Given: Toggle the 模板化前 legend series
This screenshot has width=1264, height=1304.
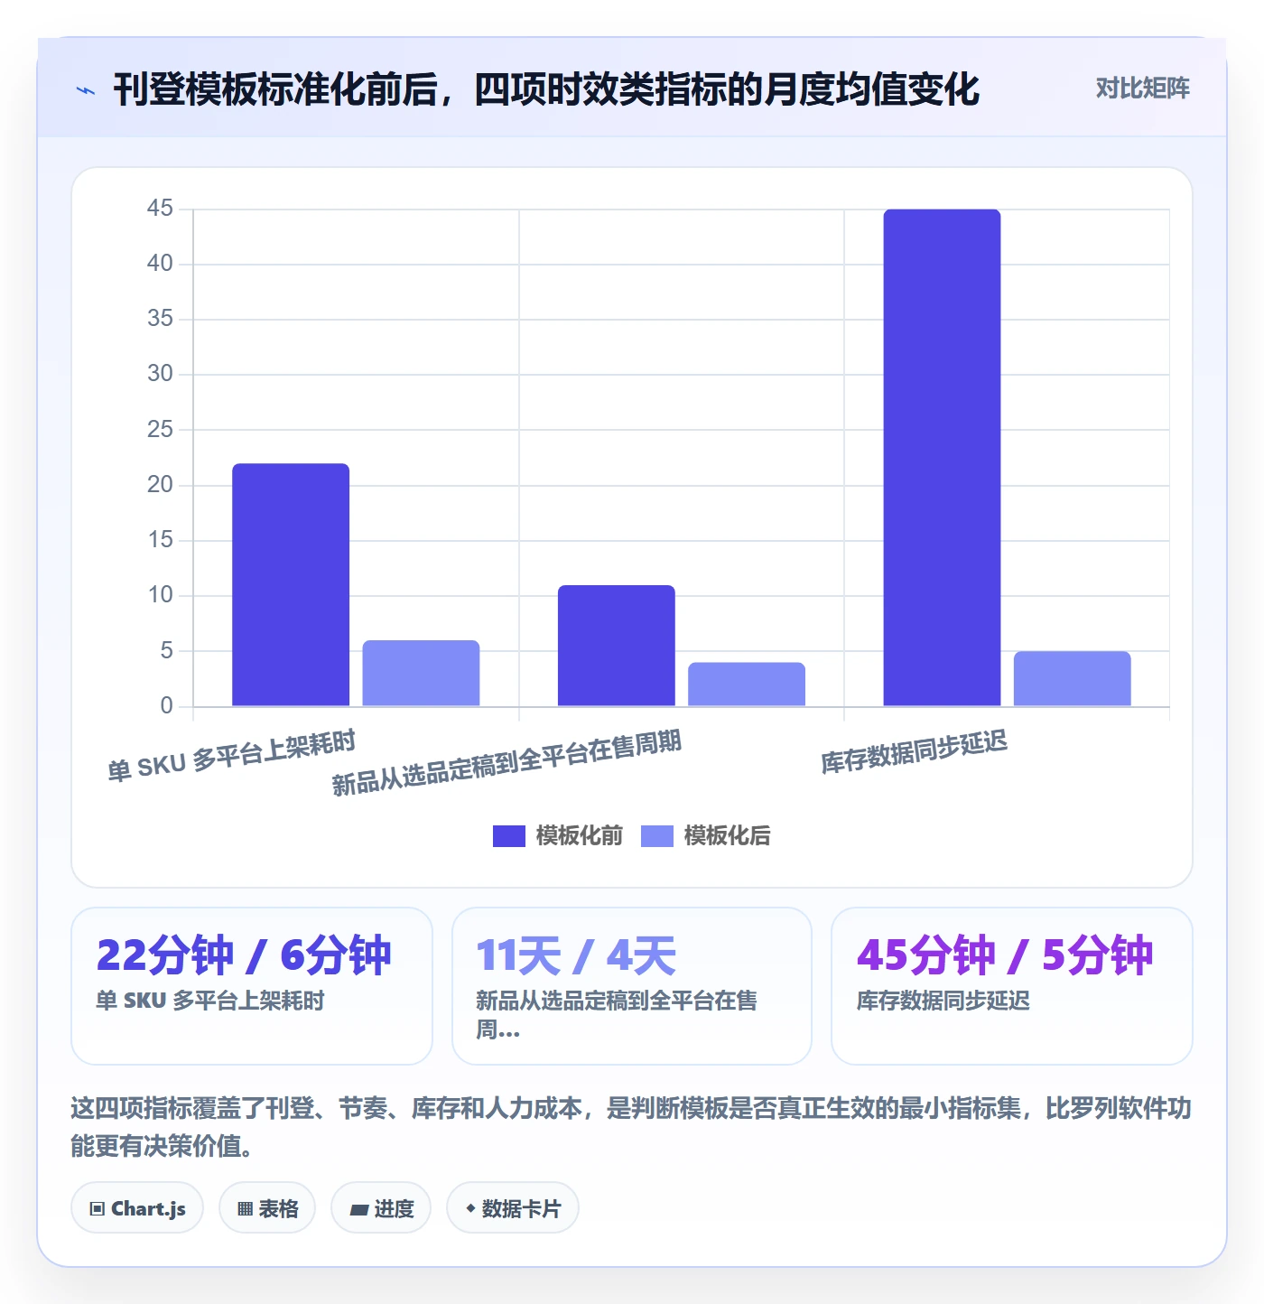Looking at the screenshot, I should point(558,836).
